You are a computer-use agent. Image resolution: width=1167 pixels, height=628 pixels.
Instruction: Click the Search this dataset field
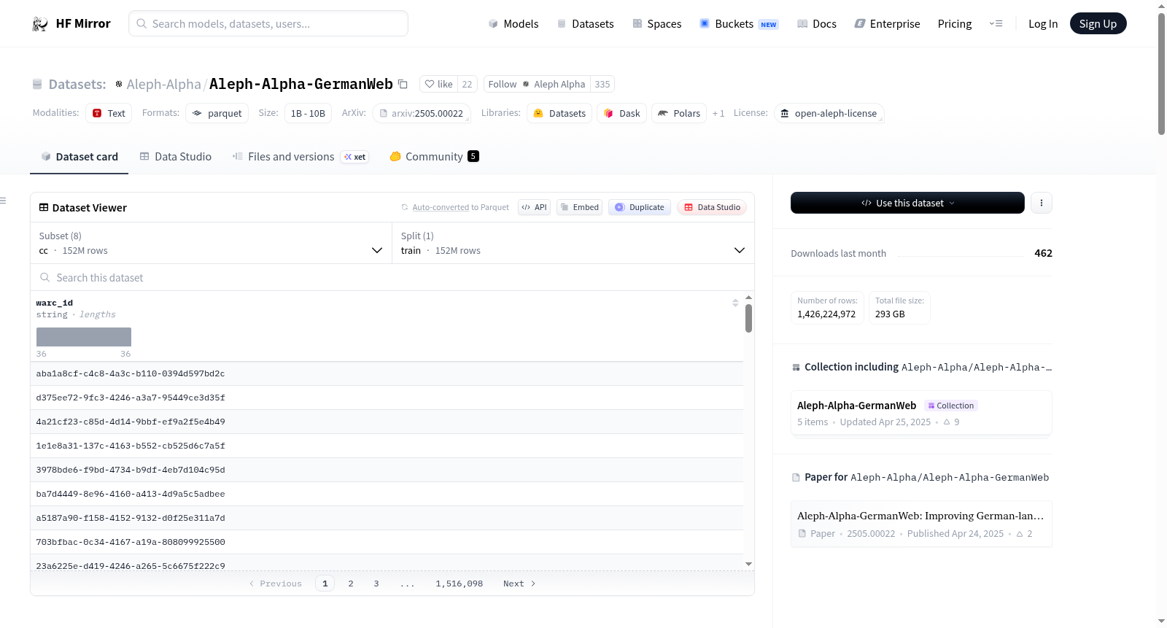pos(392,277)
